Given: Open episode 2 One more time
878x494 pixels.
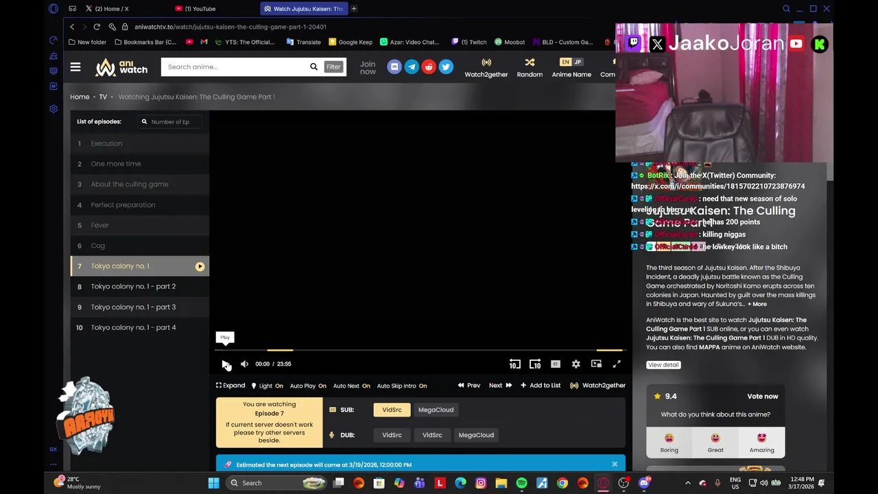Looking at the screenshot, I should tap(140, 164).
